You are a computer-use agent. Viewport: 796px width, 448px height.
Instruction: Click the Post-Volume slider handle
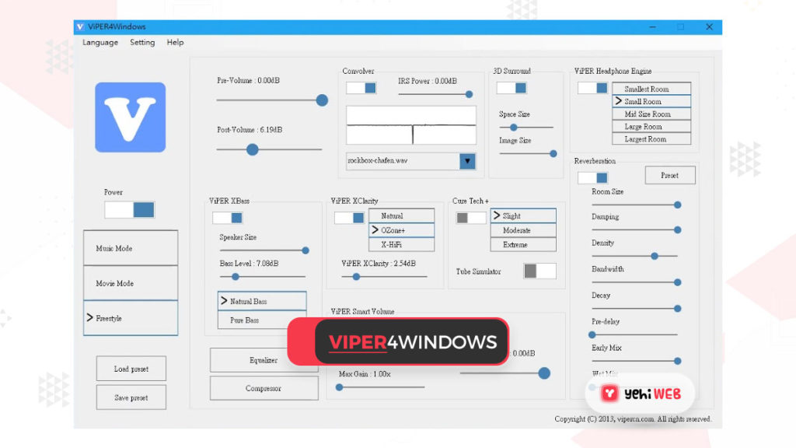[x=252, y=149]
